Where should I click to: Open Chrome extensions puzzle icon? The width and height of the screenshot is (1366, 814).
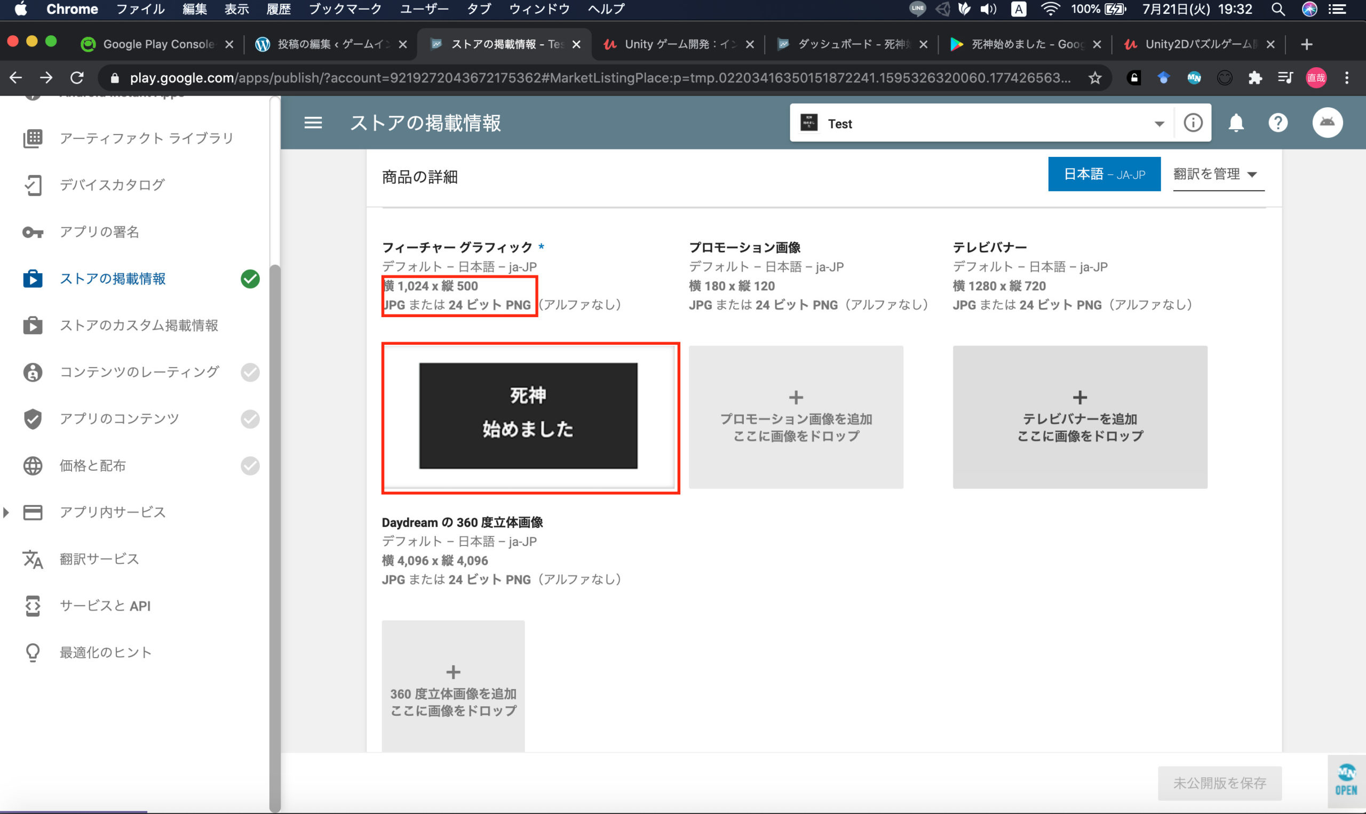[1254, 78]
